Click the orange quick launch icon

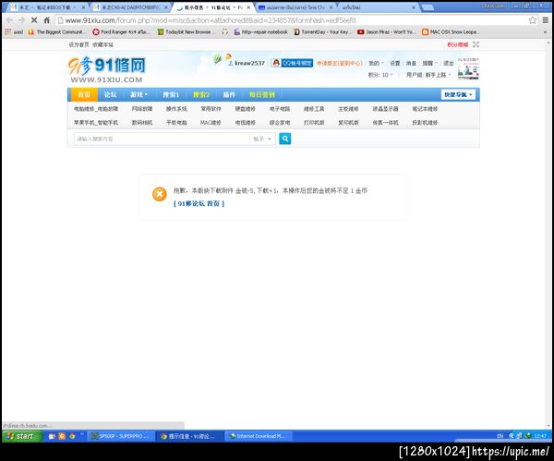62,436
